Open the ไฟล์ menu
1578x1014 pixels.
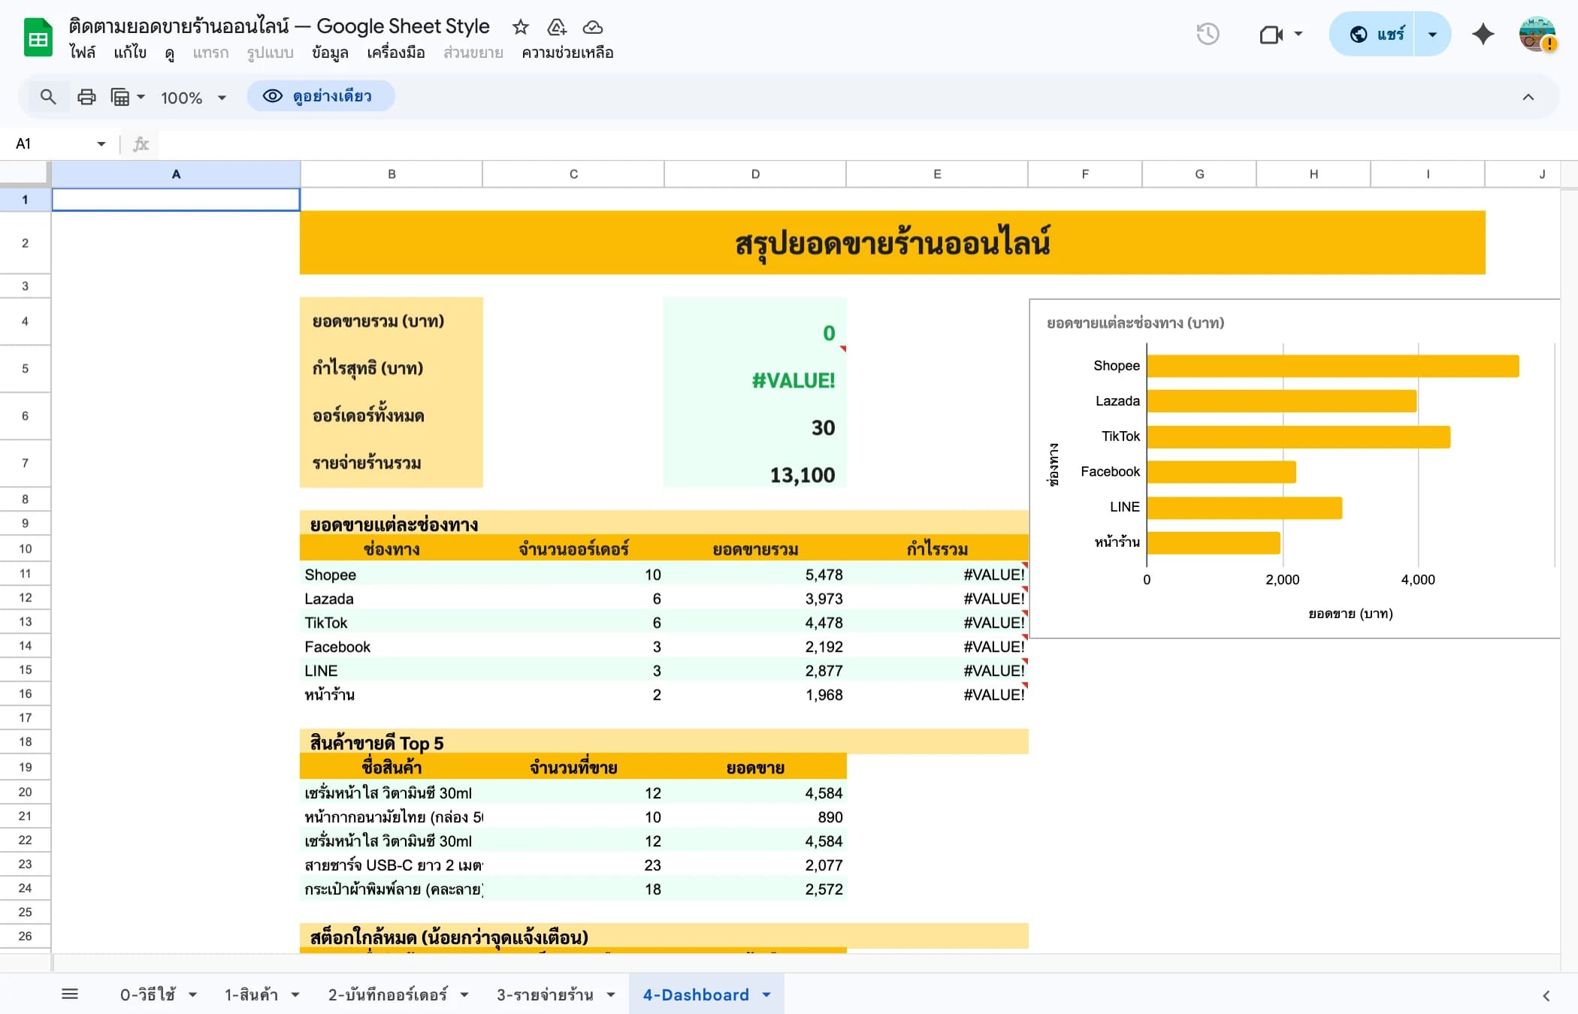pyautogui.click(x=83, y=53)
